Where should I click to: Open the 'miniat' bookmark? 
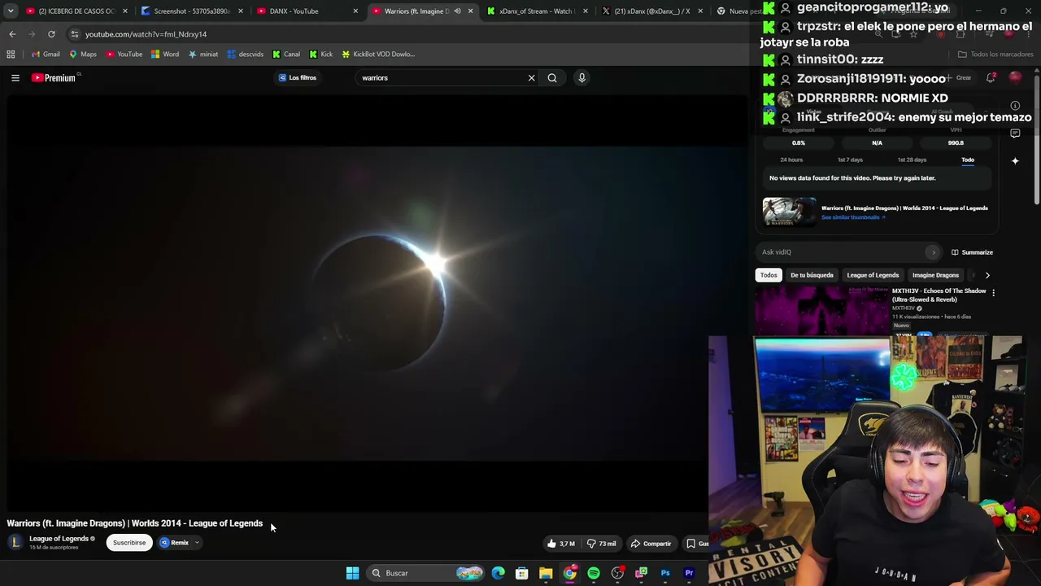click(x=203, y=54)
